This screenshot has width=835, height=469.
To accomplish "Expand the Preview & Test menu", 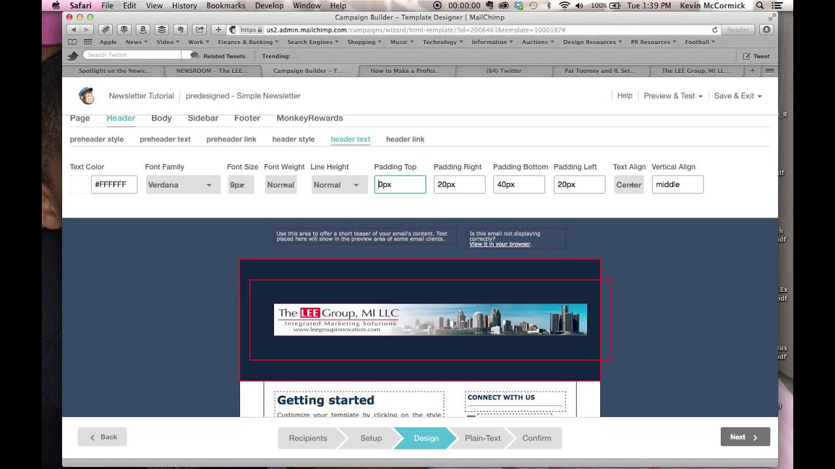I will coord(673,96).
